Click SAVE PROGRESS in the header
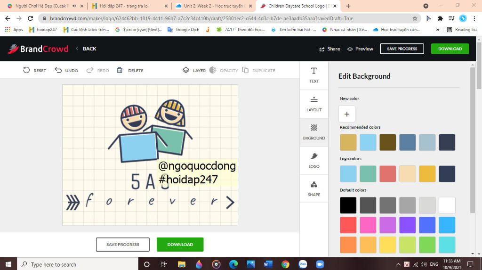This screenshot has width=482, height=270. [402, 49]
